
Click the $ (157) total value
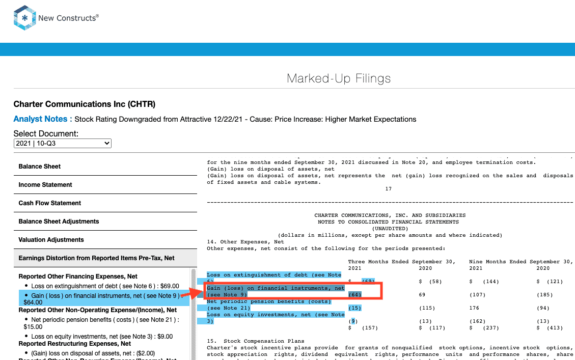click(x=363, y=328)
